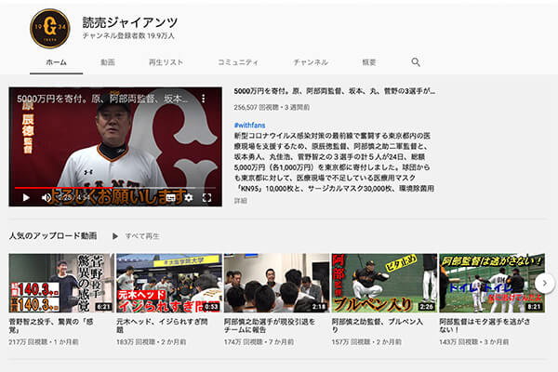Open 菅野智之投手 video thumbnail
Viewport: 558px width, 372px height.
[x=61, y=283]
